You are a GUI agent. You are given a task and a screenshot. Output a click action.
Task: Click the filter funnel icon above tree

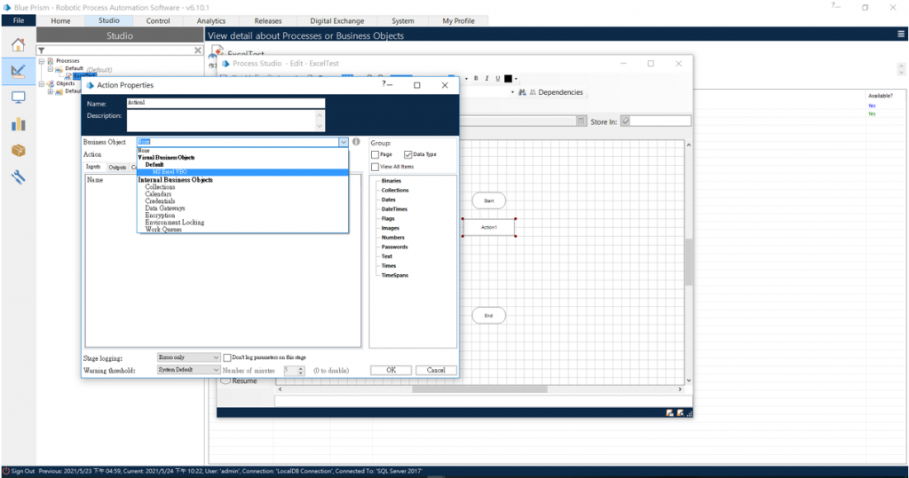41,51
